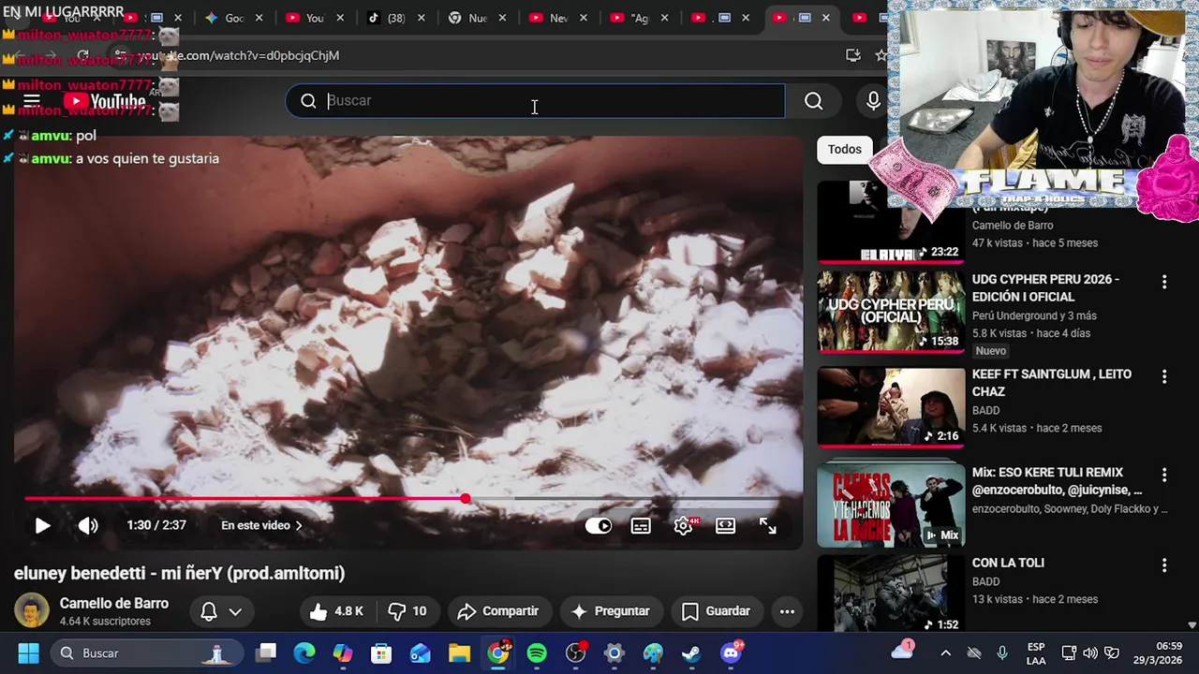Click the magnifier search button
1199x674 pixels.
point(813,101)
